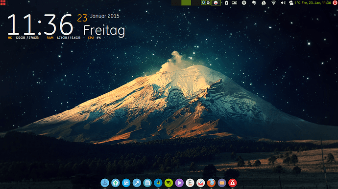The height and width of the screenshot is (189, 338).
Task: Open the Spotify tray indicator
Action: (x=244, y=3)
